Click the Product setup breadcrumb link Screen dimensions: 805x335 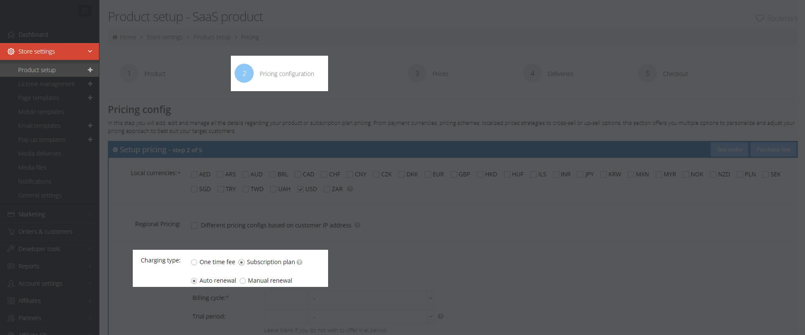click(x=212, y=37)
